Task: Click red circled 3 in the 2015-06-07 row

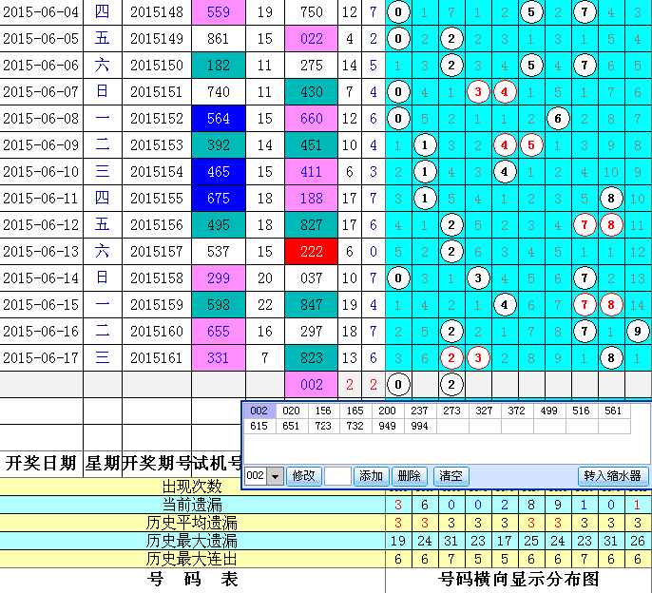Action: 478,92
